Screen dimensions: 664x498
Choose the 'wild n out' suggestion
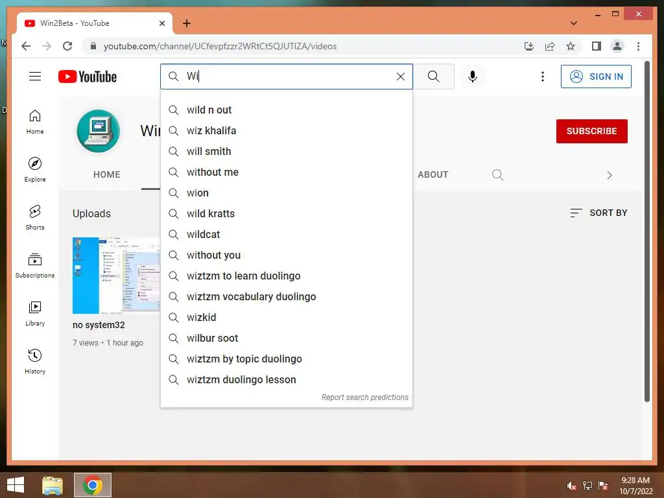(x=287, y=110)
